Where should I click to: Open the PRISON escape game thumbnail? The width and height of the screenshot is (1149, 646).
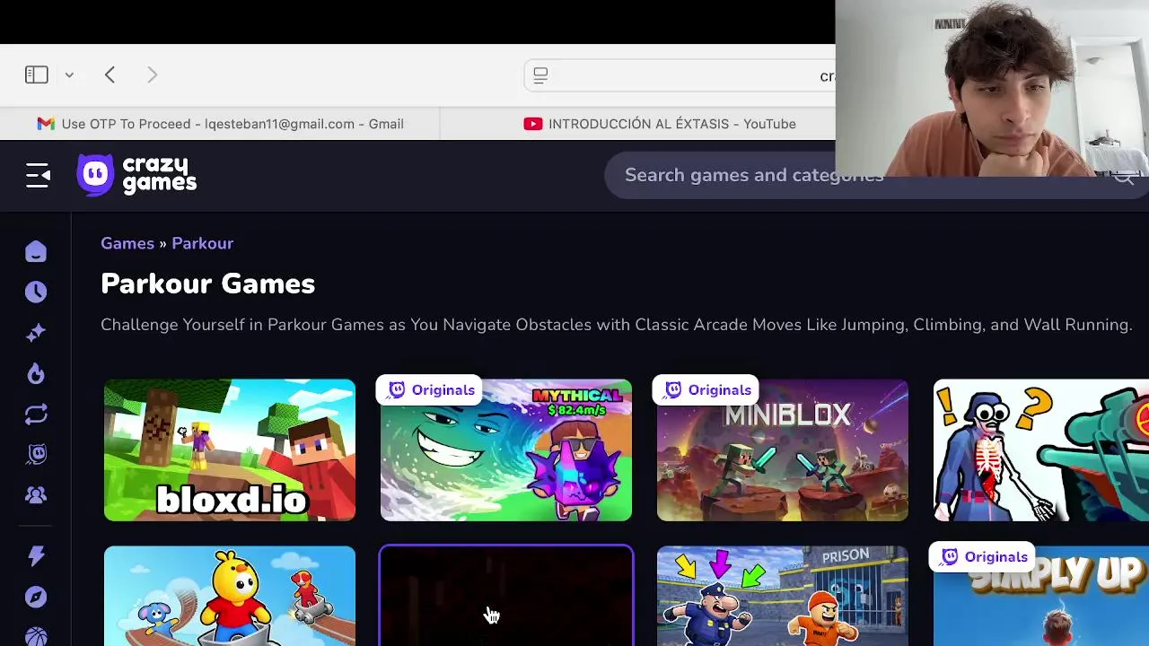pyautogui.click(x=783, y=596)
